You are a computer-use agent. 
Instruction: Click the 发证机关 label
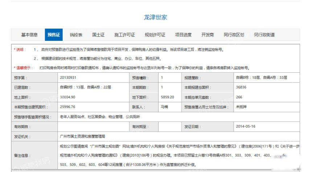pos(22,137)
